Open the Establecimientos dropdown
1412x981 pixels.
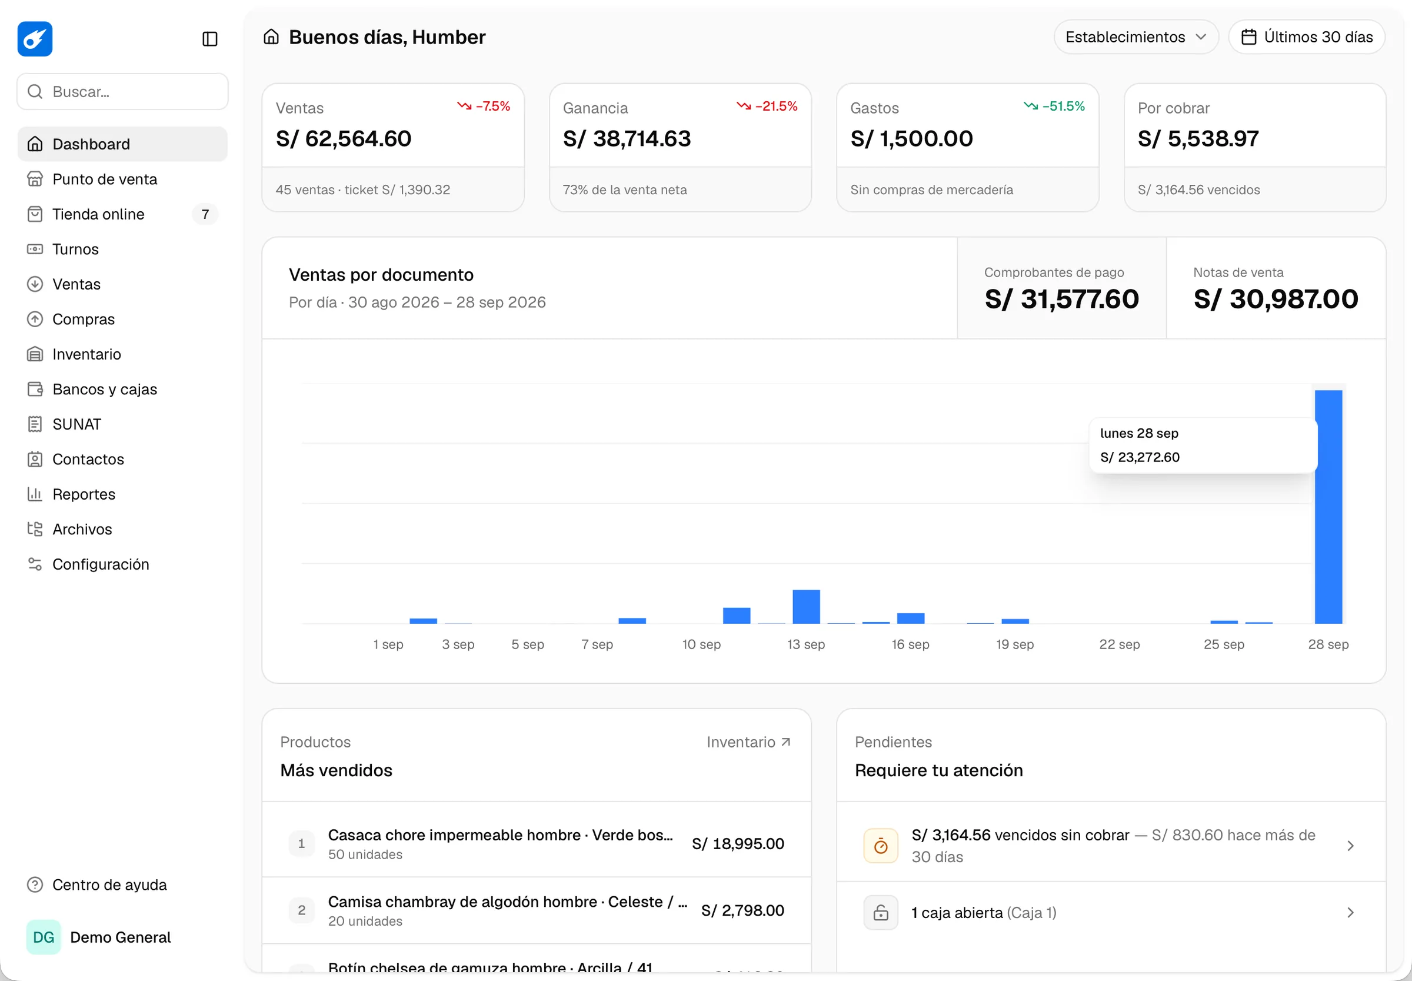1135,37
